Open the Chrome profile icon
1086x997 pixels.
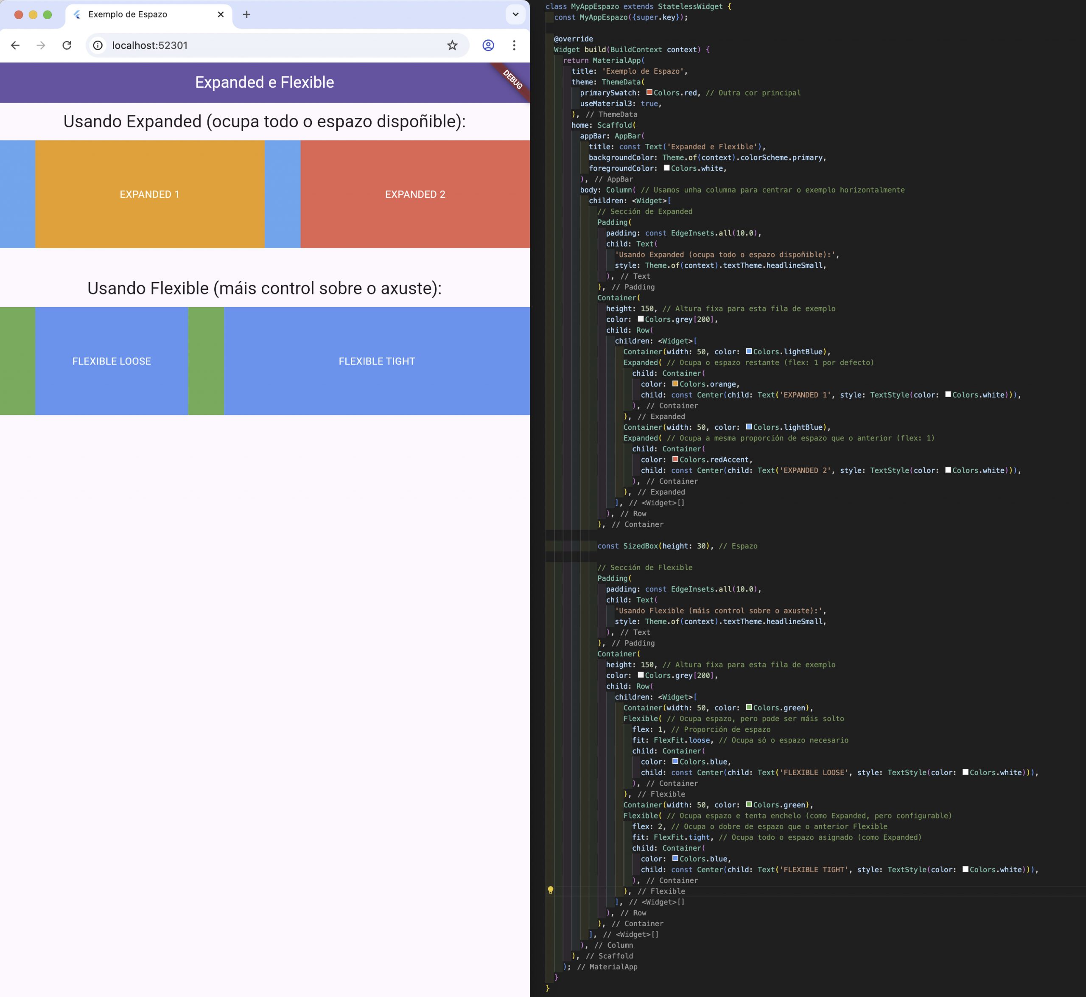[488, 45]
